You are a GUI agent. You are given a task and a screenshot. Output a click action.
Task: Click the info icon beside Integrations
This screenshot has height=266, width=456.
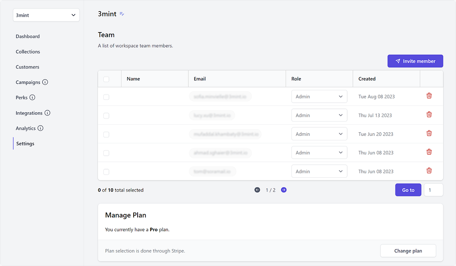(x=47, y=113)
